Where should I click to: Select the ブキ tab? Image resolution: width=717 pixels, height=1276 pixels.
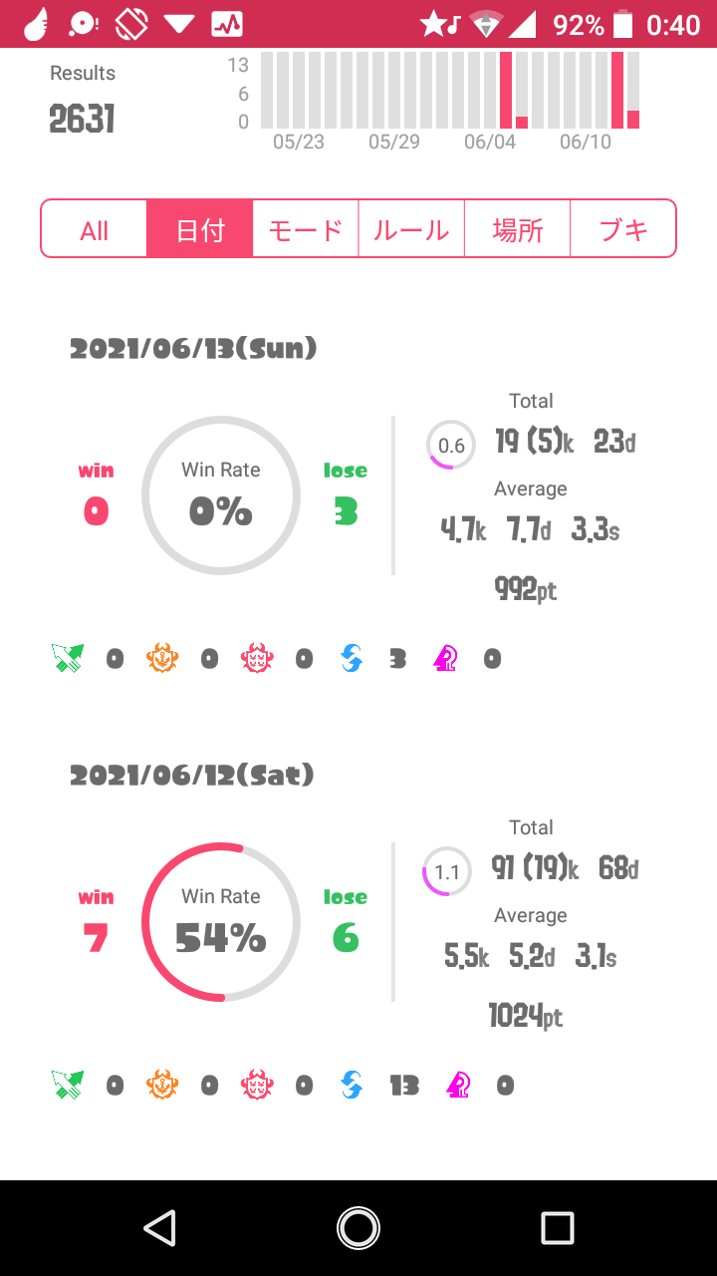(623, 230)
